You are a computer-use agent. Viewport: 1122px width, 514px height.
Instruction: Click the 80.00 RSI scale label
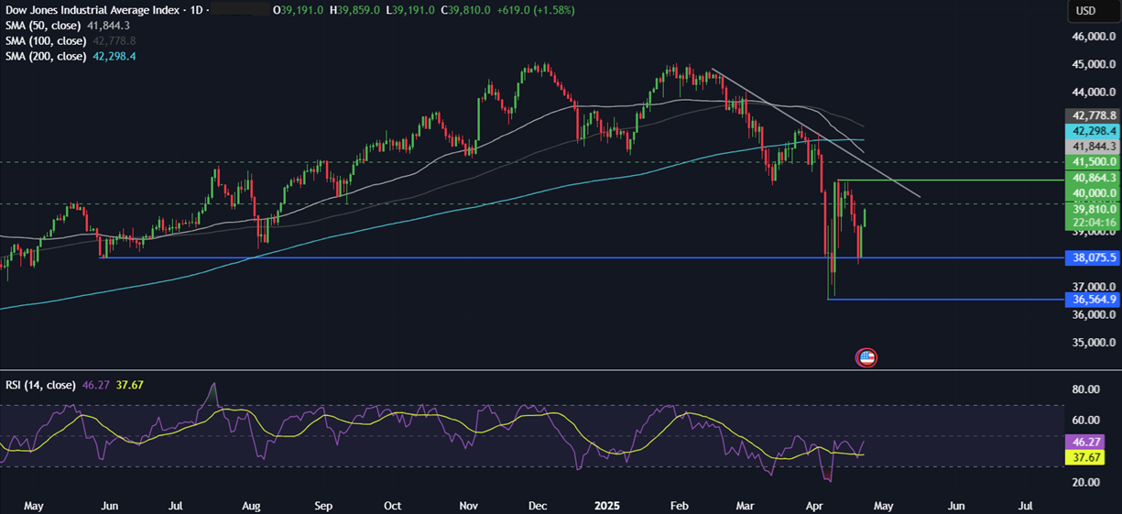click(x=1084, y=389)
